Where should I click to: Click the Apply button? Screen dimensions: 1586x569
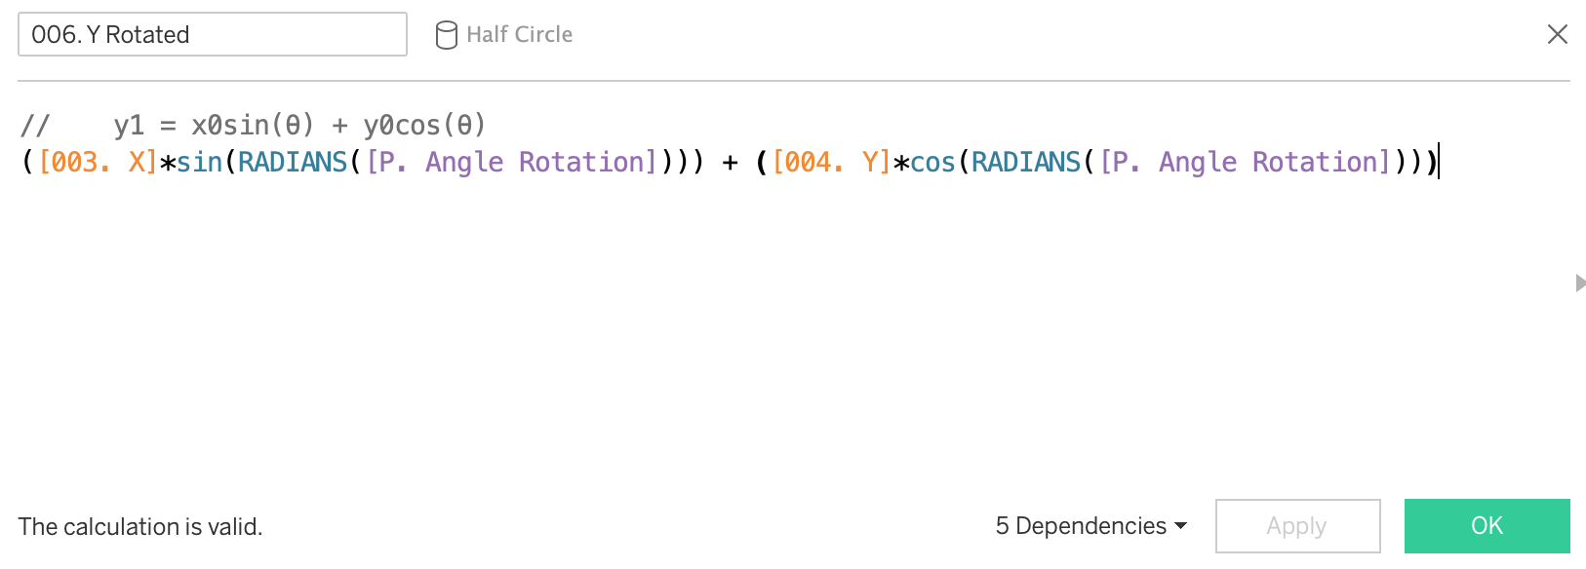(x=1296, y=526)
